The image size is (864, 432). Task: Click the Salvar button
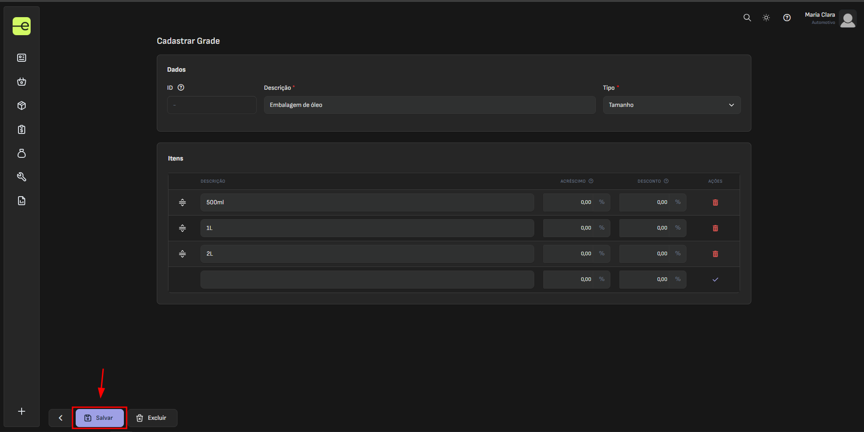(x=100, y=418)
